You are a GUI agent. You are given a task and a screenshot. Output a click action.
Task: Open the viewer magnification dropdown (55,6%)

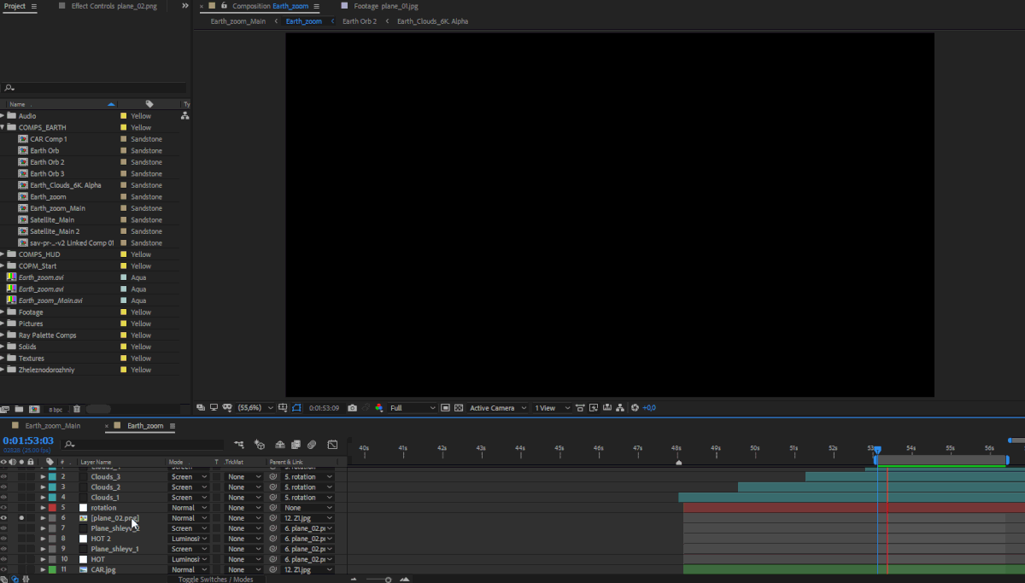(x=255, y=408)
